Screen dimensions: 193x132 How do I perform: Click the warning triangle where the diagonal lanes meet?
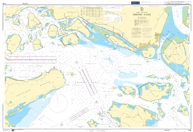click(x=96, y=102)
